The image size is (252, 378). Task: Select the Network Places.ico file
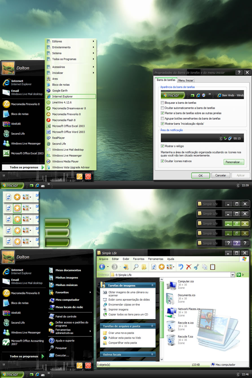183,312
